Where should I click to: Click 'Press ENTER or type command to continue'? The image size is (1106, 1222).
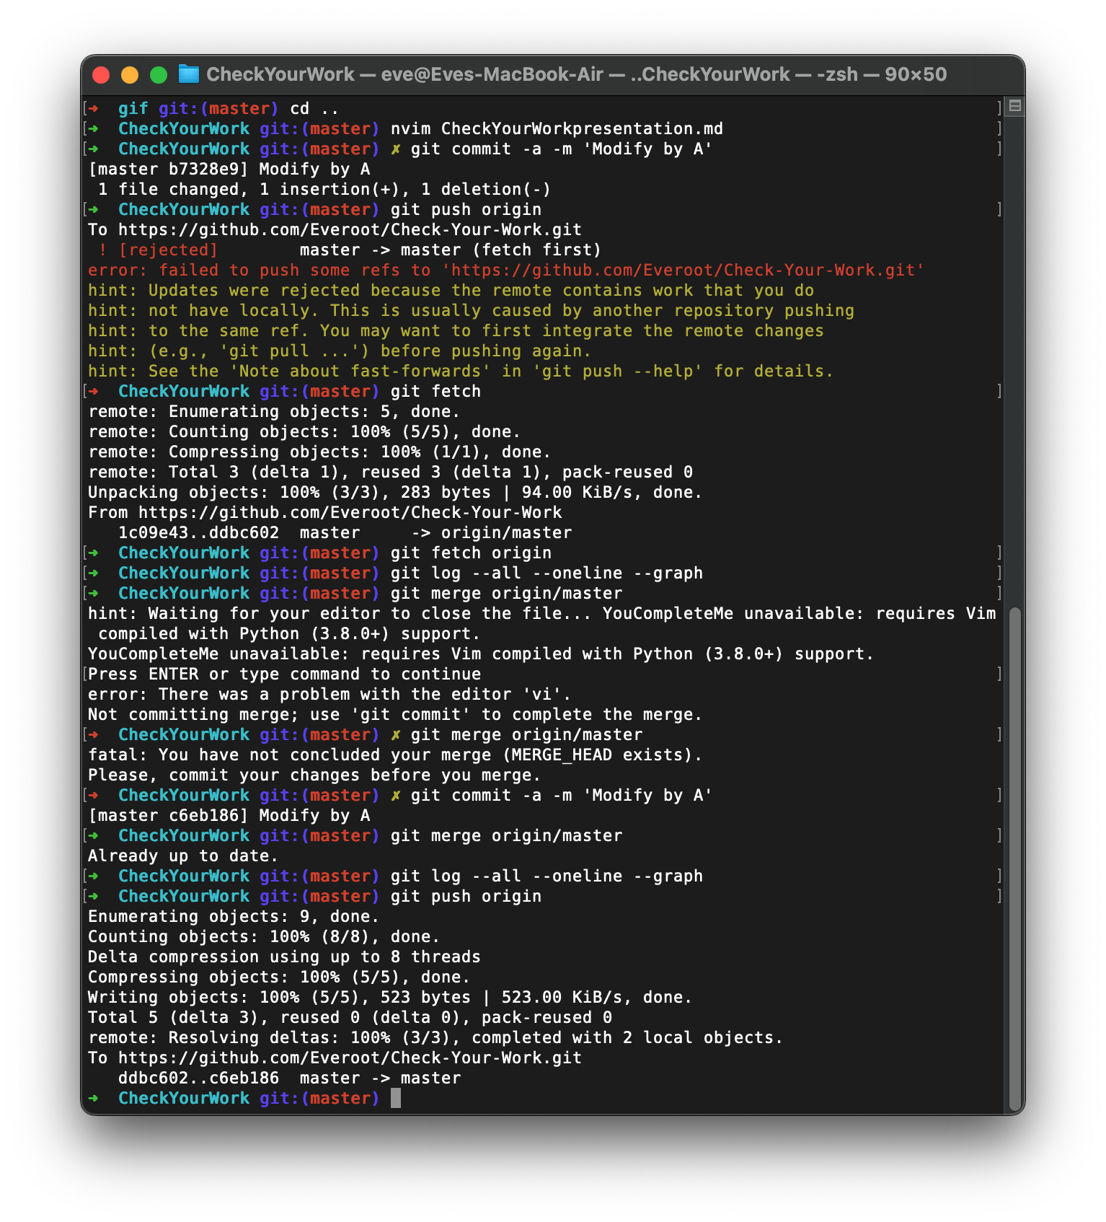[284, 674]
